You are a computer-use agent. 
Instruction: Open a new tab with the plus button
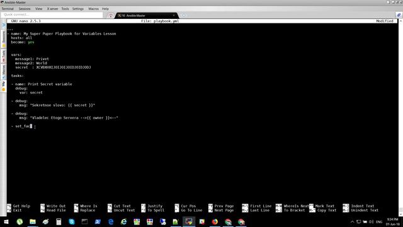click(x=183, y=15)
